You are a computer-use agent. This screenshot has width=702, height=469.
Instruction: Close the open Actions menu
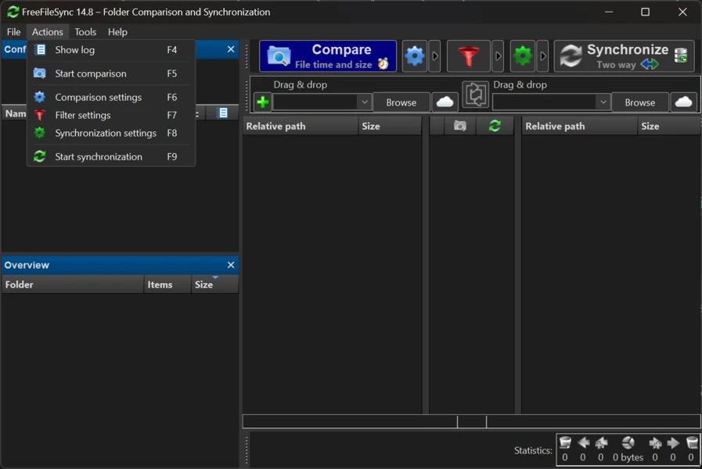(x=48, y=32)
